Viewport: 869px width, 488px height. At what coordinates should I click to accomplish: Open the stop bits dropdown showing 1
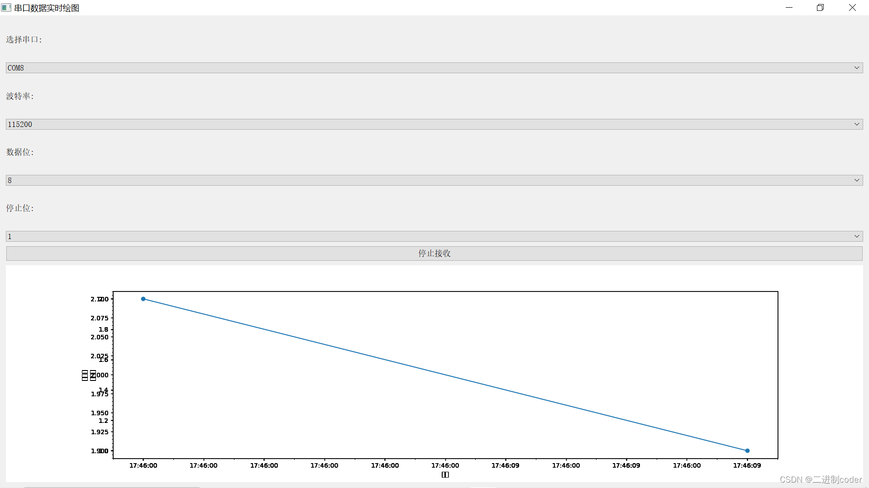tap(434, 236)
